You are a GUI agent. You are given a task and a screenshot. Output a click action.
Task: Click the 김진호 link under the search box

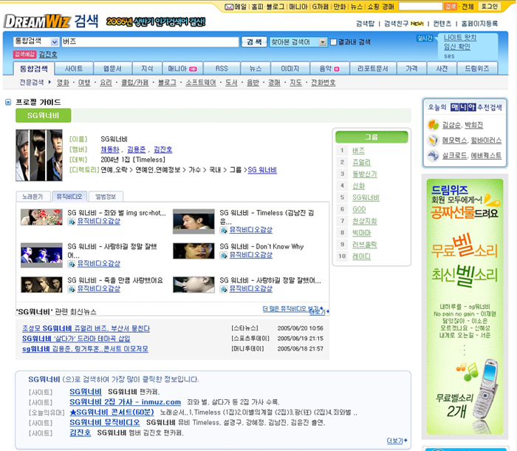click(48, 54)
